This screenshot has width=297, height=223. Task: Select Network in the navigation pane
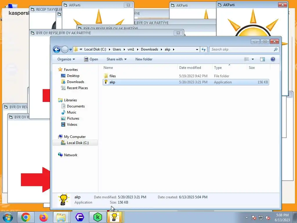(x=70, y=155)
